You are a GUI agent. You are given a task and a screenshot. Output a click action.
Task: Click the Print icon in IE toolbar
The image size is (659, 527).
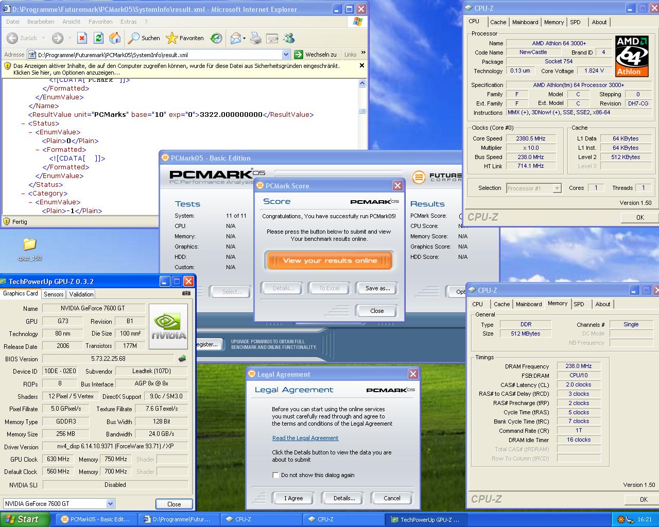(x=256, y=38)
